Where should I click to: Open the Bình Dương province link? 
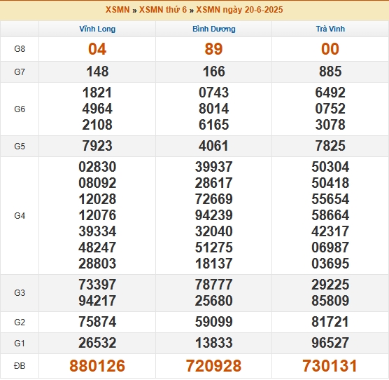(x=214, y=29)
